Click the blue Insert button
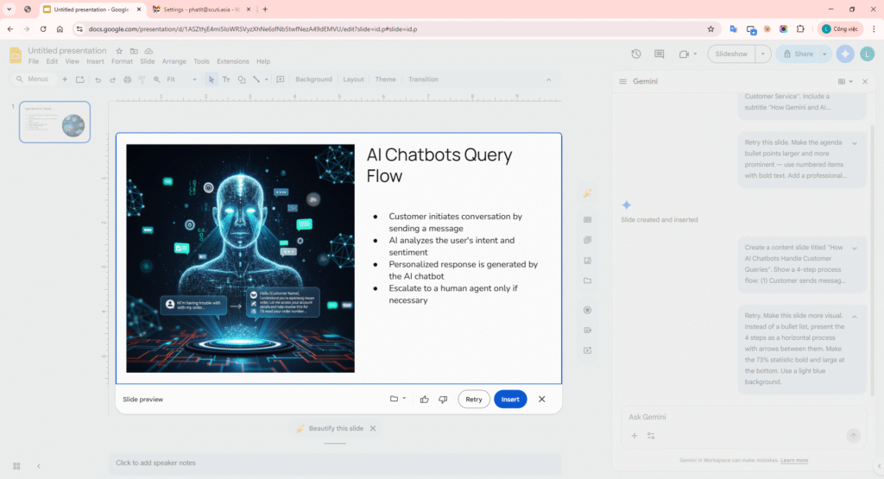 coord(510,400)
